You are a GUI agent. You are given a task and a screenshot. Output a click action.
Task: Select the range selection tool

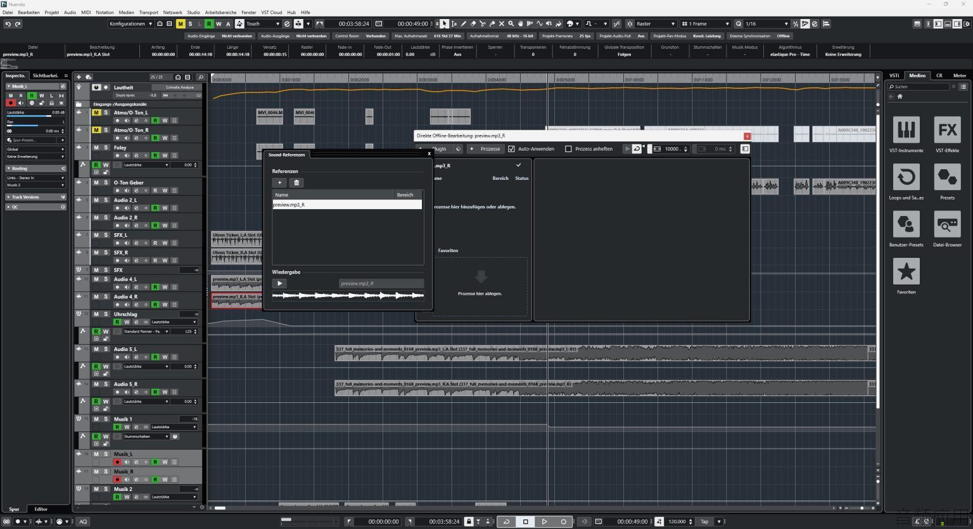[x=454, y=24]
